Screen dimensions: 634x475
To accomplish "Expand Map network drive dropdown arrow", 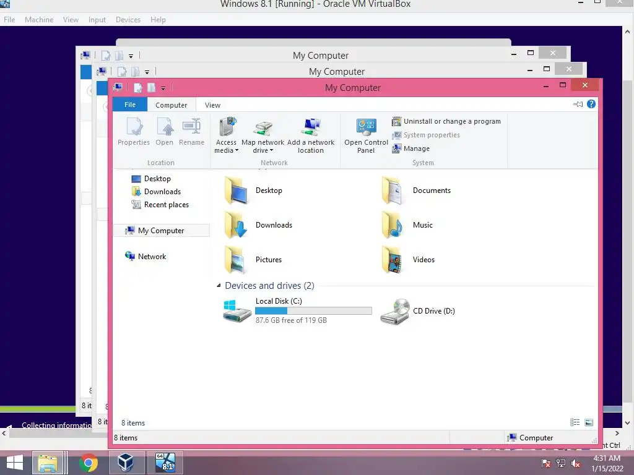I will pos(271,150).
